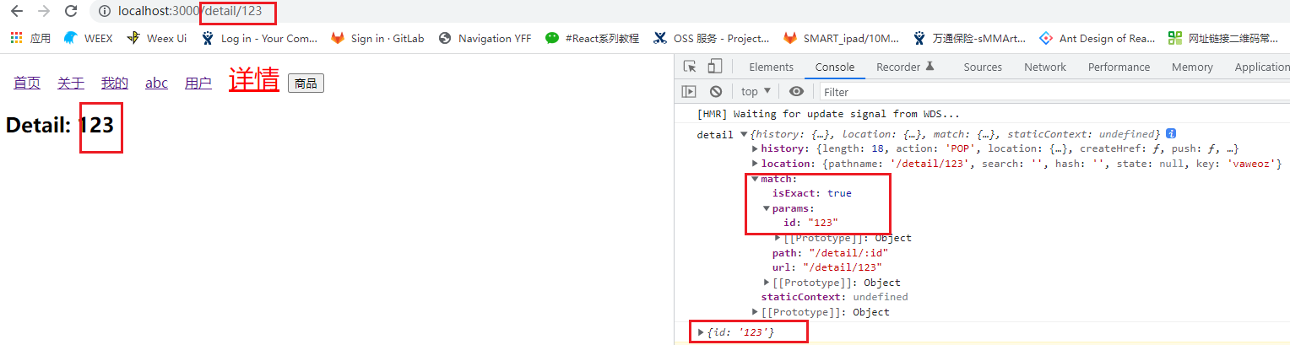Open the 万通保险-sMMArt bookmark
1290x345 pixels.
969,38
